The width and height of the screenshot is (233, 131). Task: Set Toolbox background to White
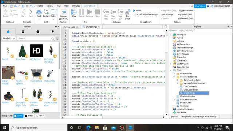click(x=19, y=116)
